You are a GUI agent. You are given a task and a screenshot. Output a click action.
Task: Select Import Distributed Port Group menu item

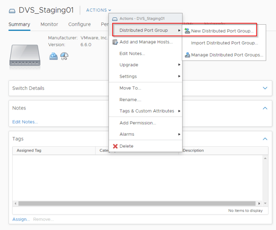(x=224, y=43)
